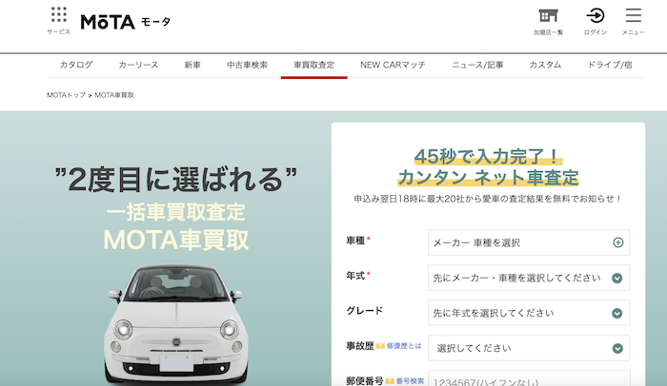Click the 年式 field label

(x=355, y=276)
